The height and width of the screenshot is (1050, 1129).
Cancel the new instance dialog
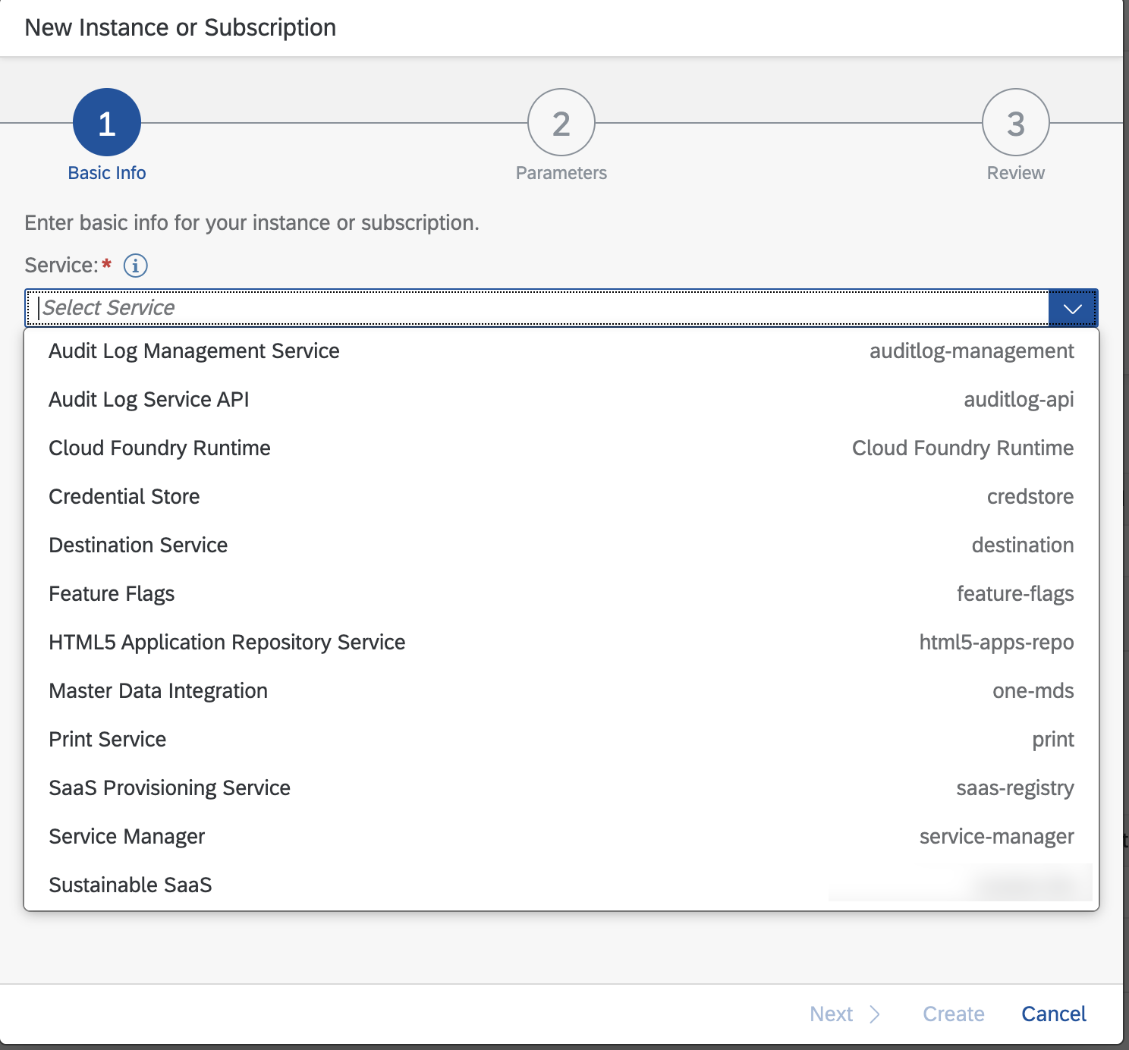point(1054,1014)
